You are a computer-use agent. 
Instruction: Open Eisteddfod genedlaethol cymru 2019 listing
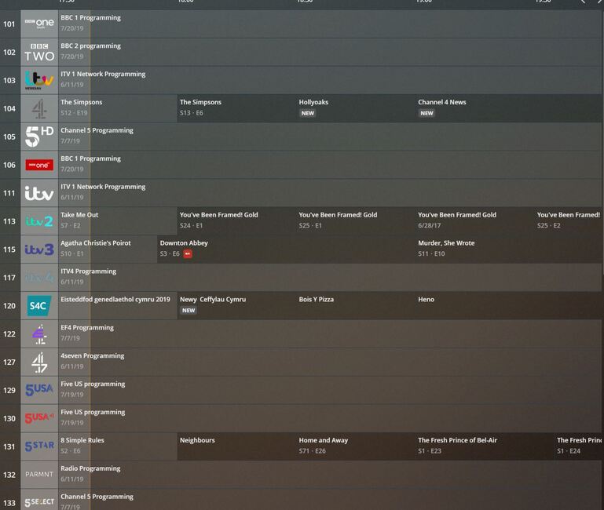(118, 306)
